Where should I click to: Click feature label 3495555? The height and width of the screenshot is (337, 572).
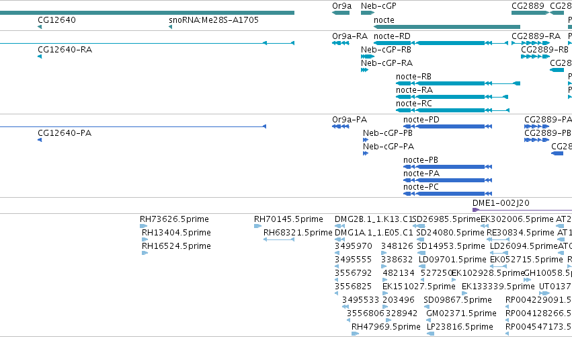pos(354,260)
